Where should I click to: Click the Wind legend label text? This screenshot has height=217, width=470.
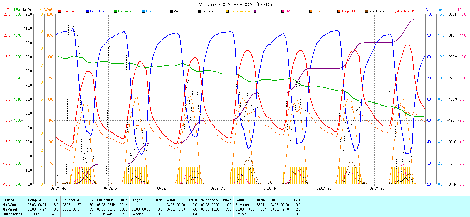[x=178, y=11]
